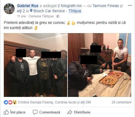Open the three-dots post options menu
This screenshot has height=117, width=135.
tap(130, 5)
